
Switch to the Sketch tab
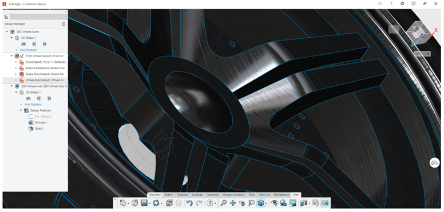169,195
